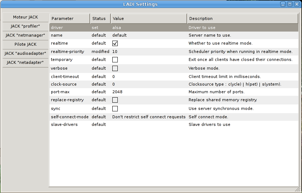
Task: Switch to JACK "audioadapter" tab
Action: 25,53
